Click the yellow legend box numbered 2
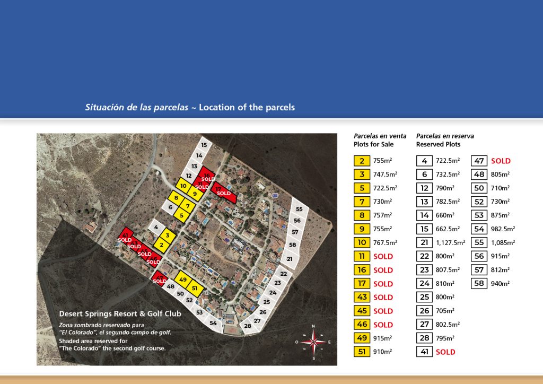The image size is (543, 384). pyautogui.click(x=362, y=161)
